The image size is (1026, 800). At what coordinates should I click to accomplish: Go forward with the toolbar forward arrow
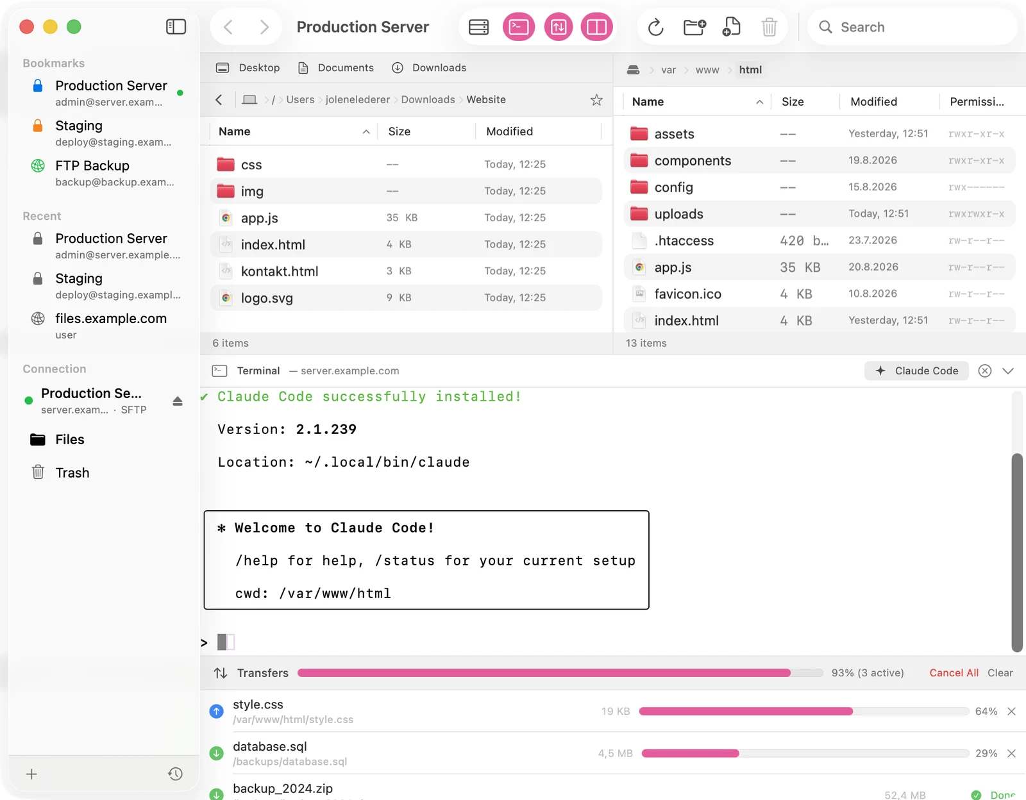coord(264,27)
